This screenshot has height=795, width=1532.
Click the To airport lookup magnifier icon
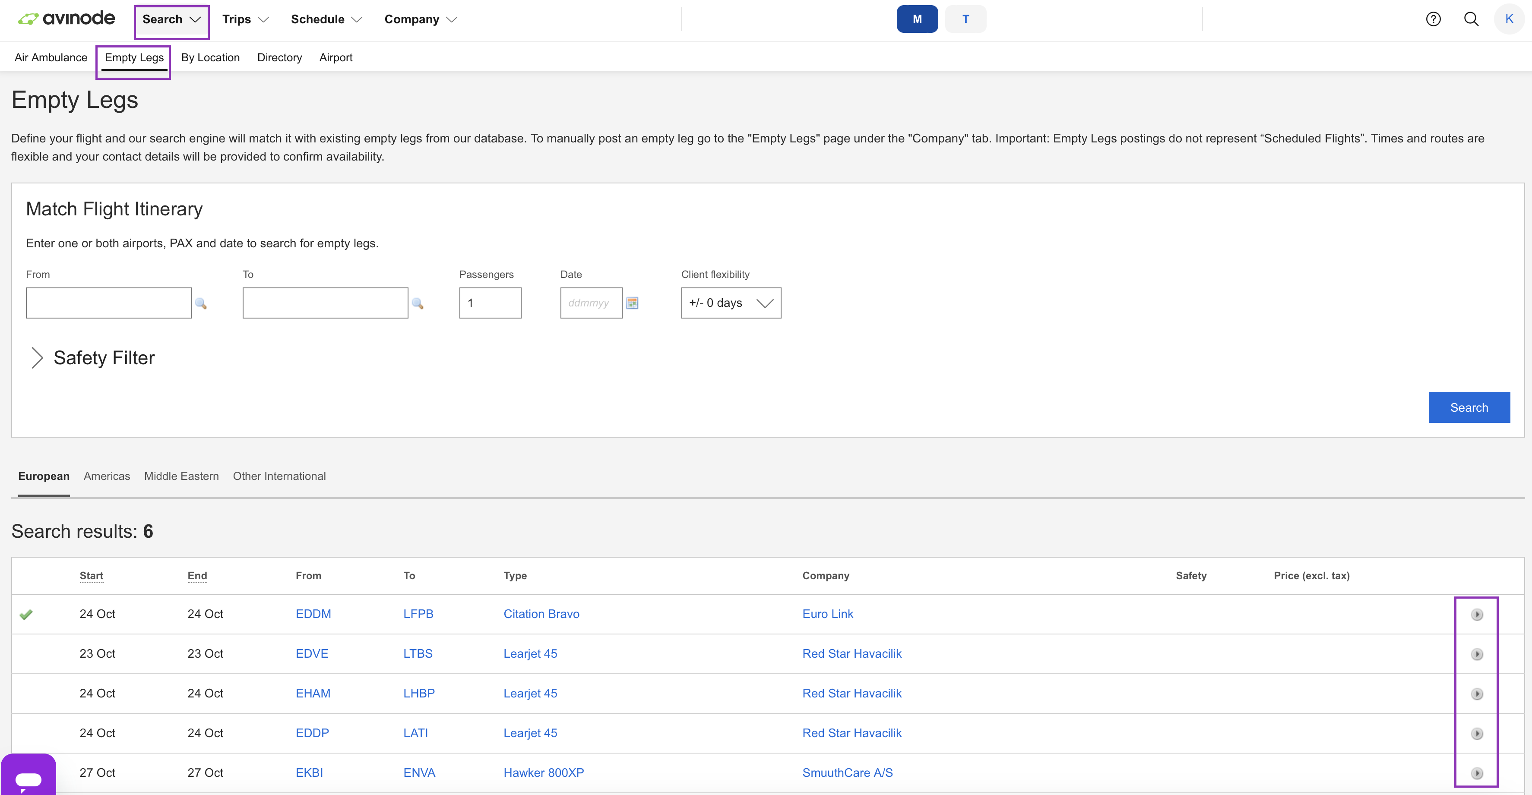point(418,303)
